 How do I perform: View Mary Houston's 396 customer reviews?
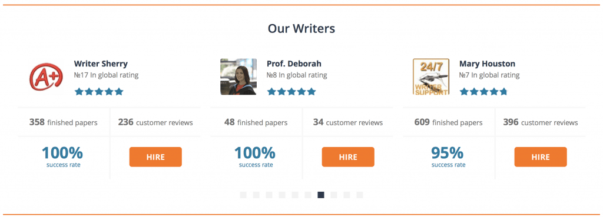(541, 122)
